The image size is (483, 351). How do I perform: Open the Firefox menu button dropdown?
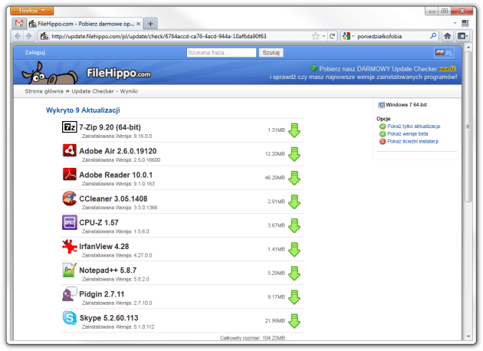point(31,11)
